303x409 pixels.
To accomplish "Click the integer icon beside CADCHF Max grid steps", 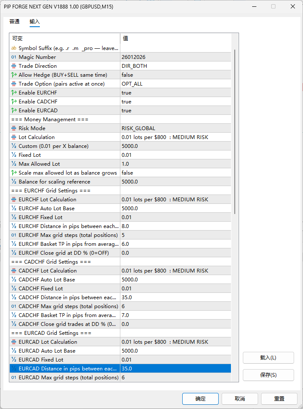I will click(14, 306).
